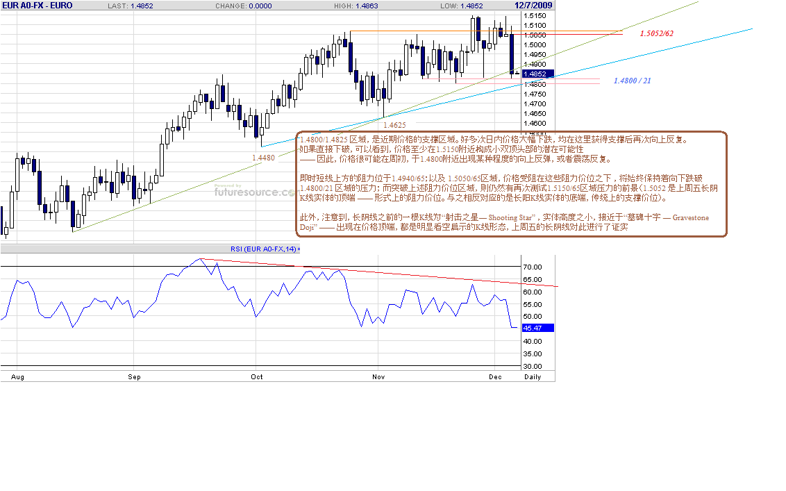Image resolution: width=786 pixels, height=491 pixels.
Task: Click the 1.4700 price axis label
Action: pos(535,104)
